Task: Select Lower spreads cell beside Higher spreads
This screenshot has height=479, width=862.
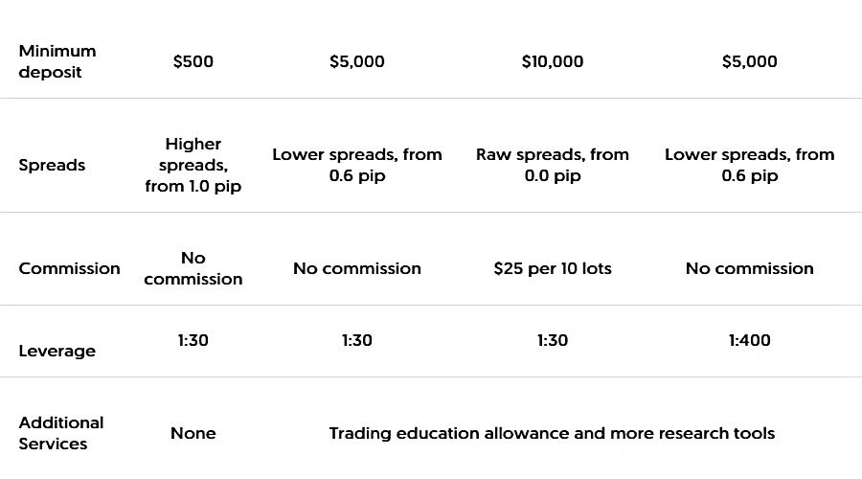Action: (x=356, y=165)
